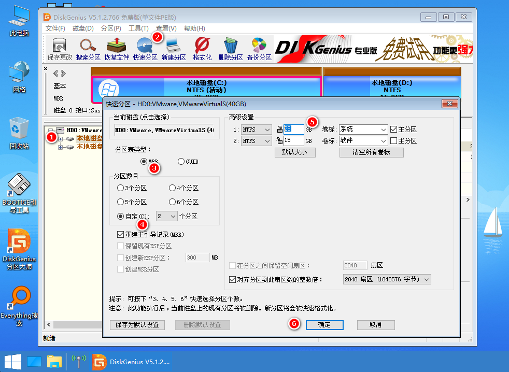Click New Partition (新建分区) toolbar icon
This screenshot has width=509, height=372.
(174, 49)
